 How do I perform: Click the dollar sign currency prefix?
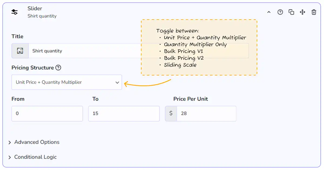tap(171, 113)
